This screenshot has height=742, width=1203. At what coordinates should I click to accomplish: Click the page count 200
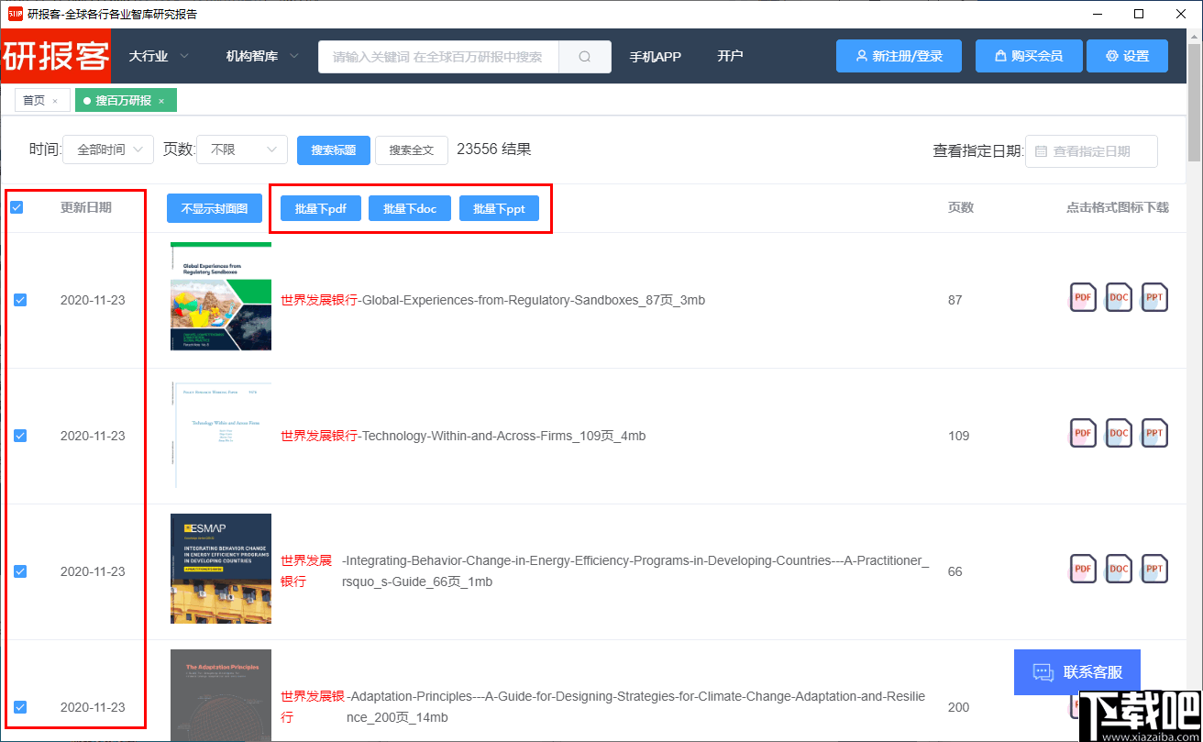click(959, 707)
